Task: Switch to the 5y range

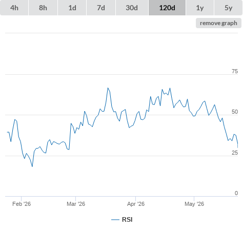Action: click(229, 8)
